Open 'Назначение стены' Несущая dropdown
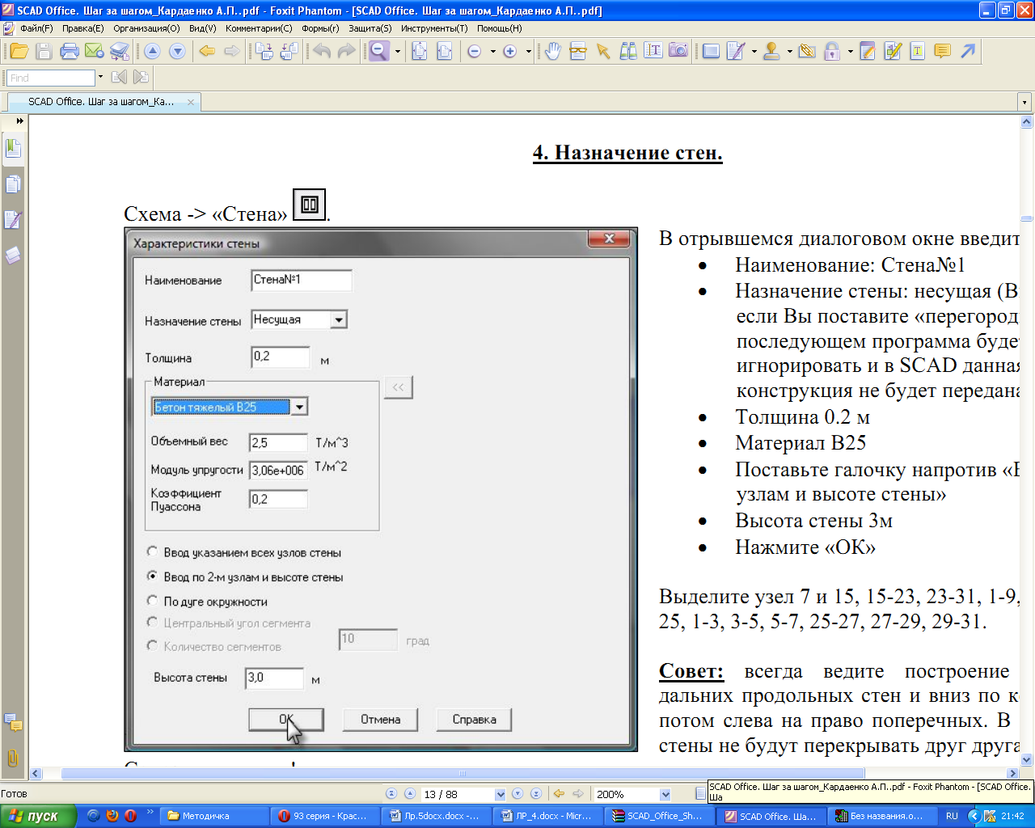This screenshot has height=828, width=1035. [339, 320]
